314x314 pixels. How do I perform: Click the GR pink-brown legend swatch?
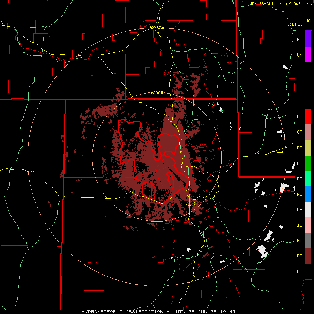click(x=308, y=132)
